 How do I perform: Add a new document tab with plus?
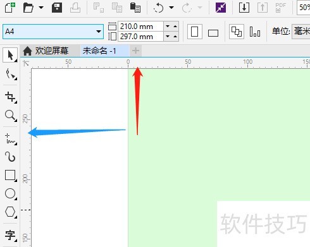click(135, 51)
